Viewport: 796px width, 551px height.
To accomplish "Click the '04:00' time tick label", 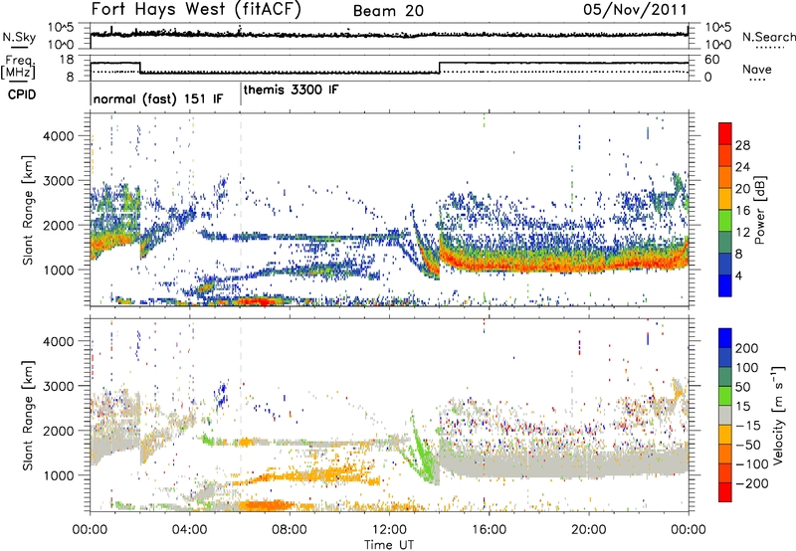I will pyautogui.click(x=190, y=530).
